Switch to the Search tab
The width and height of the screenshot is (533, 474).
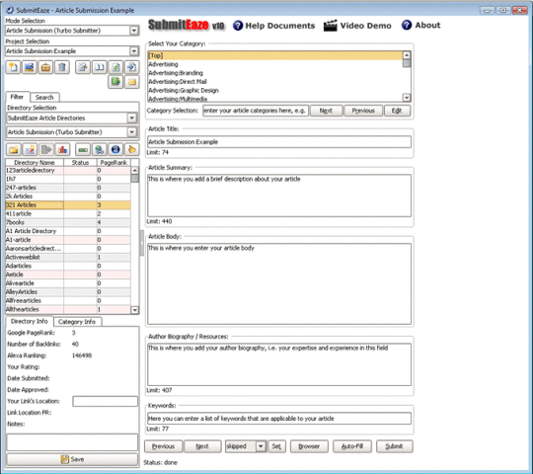[x=44, y=97]
